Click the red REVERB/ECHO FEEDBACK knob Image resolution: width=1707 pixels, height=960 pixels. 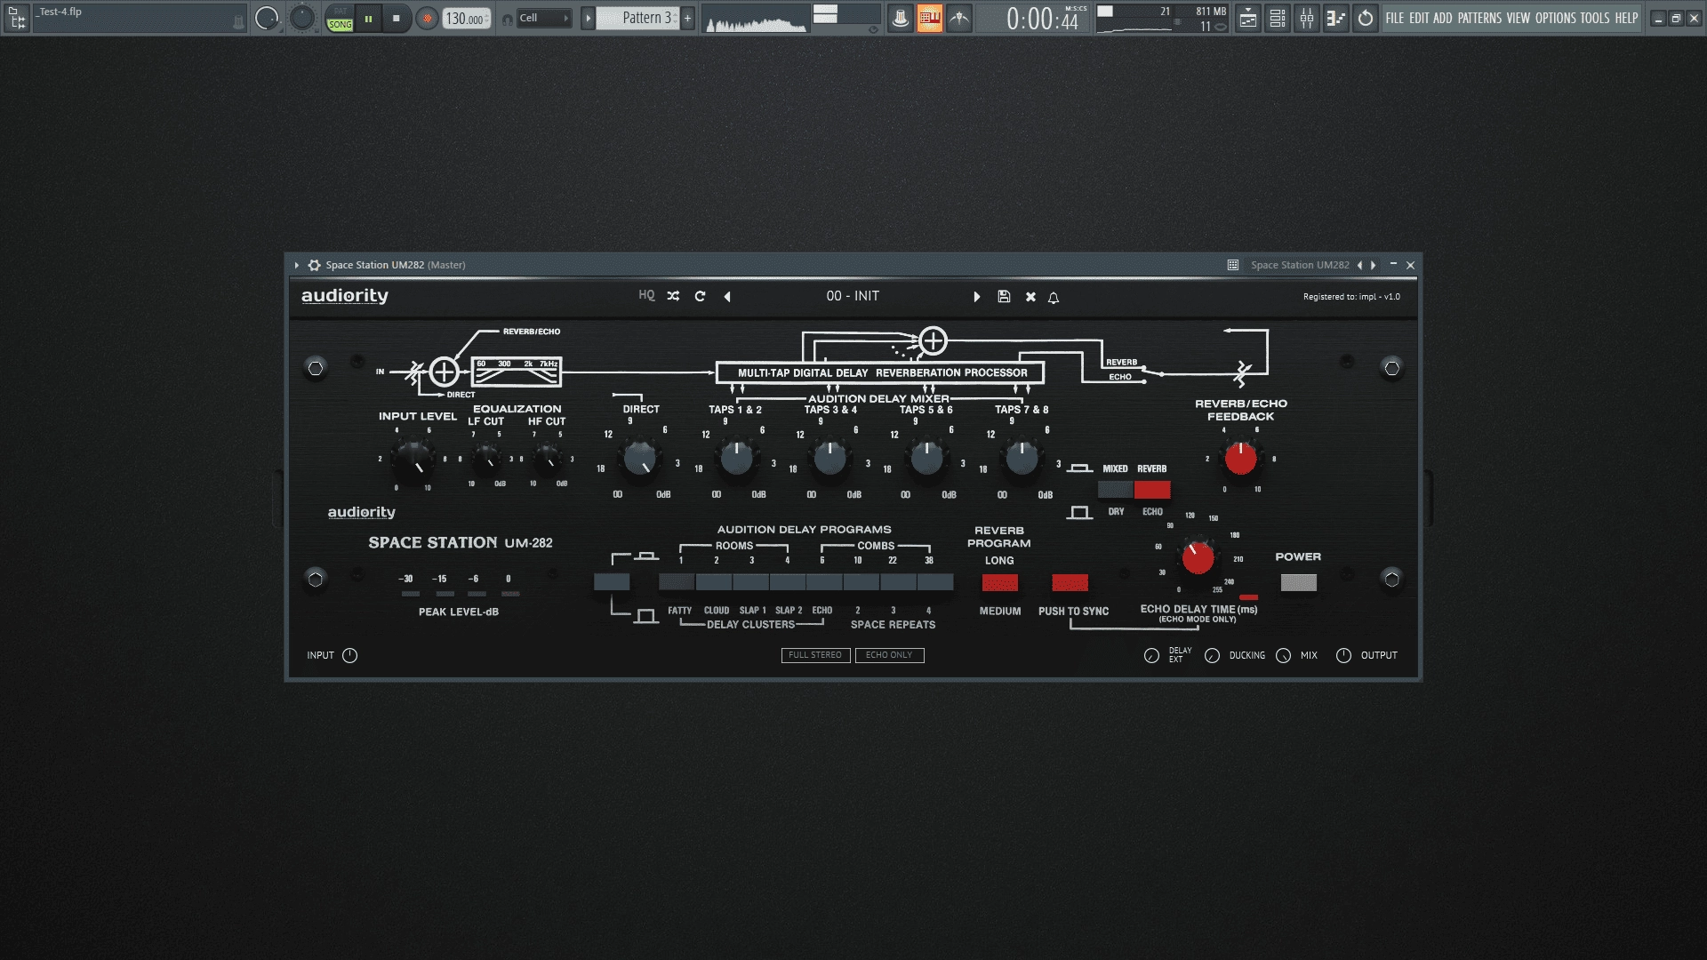[x=1240, y=459]
